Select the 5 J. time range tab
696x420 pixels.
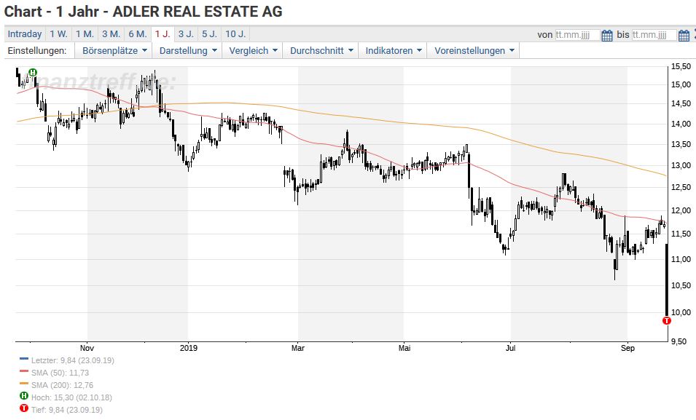coord(209,34)
